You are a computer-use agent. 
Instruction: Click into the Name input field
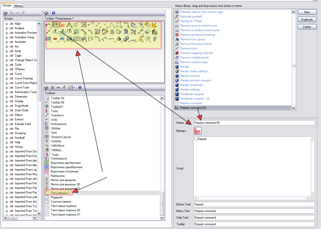coord(254,123)
